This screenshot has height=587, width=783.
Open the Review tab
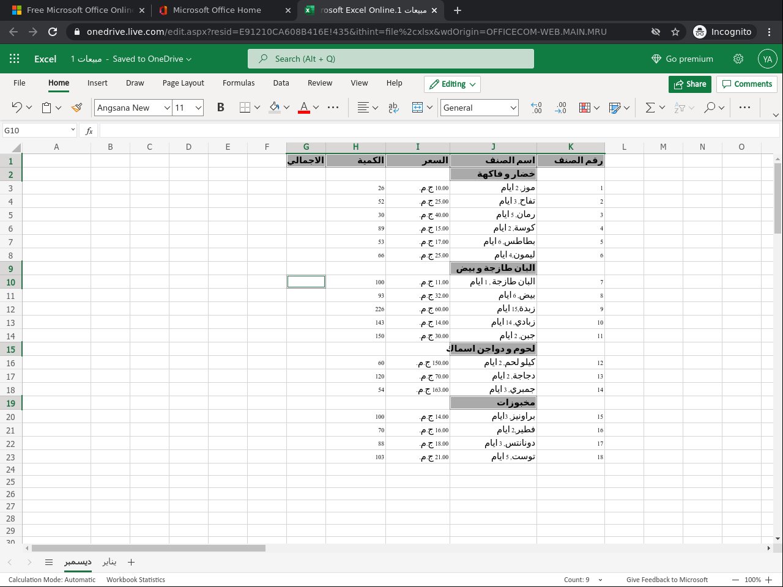coord(320,83)
